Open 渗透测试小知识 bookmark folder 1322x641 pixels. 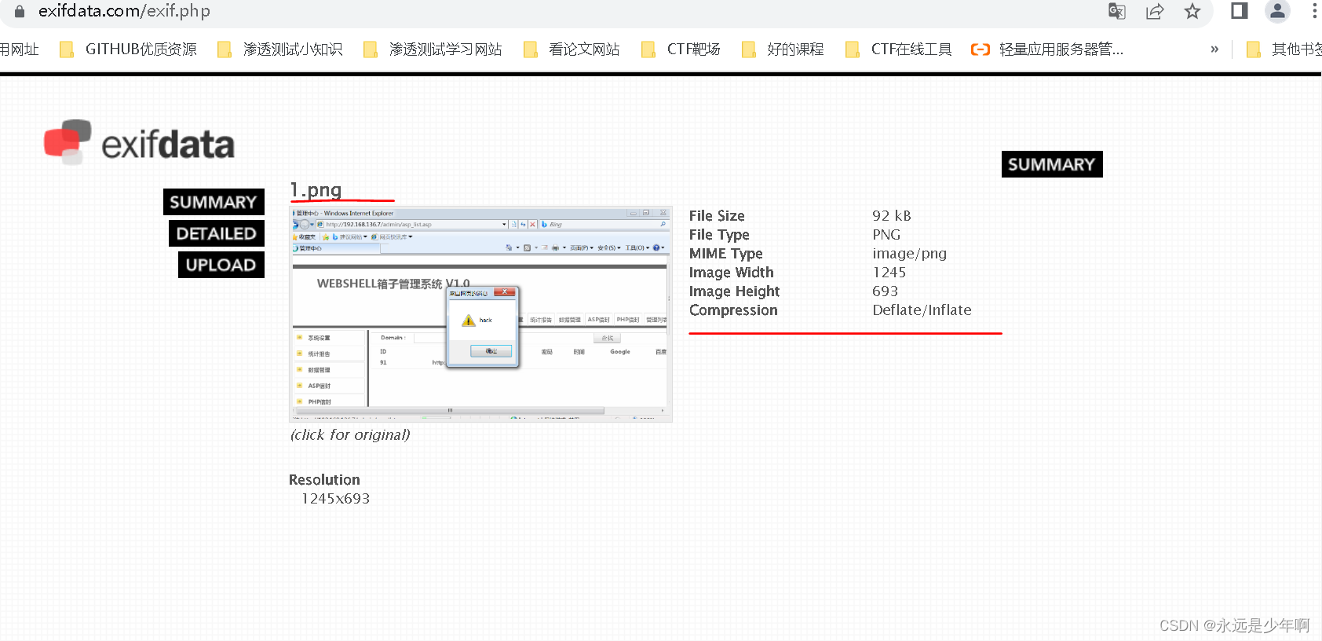pyautogui.click(x=280, y=49)
